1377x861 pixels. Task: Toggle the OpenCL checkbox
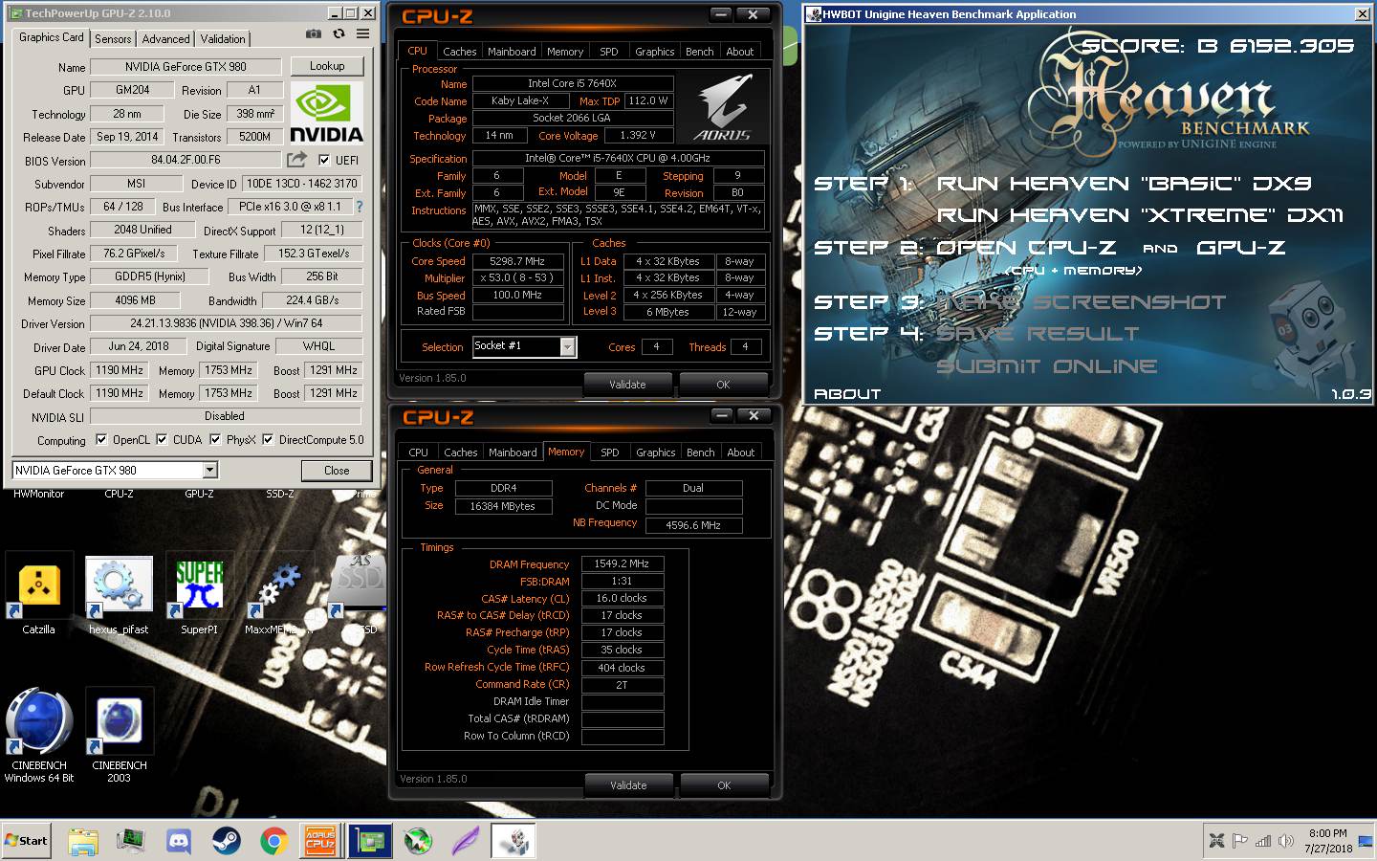point(101,439)
